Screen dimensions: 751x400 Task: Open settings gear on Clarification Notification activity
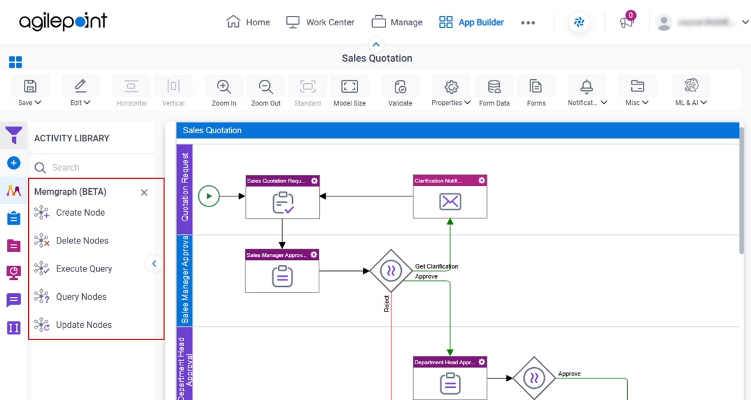click(x=482, y=180)
